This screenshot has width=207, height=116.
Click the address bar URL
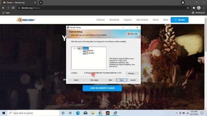(31, 8)
